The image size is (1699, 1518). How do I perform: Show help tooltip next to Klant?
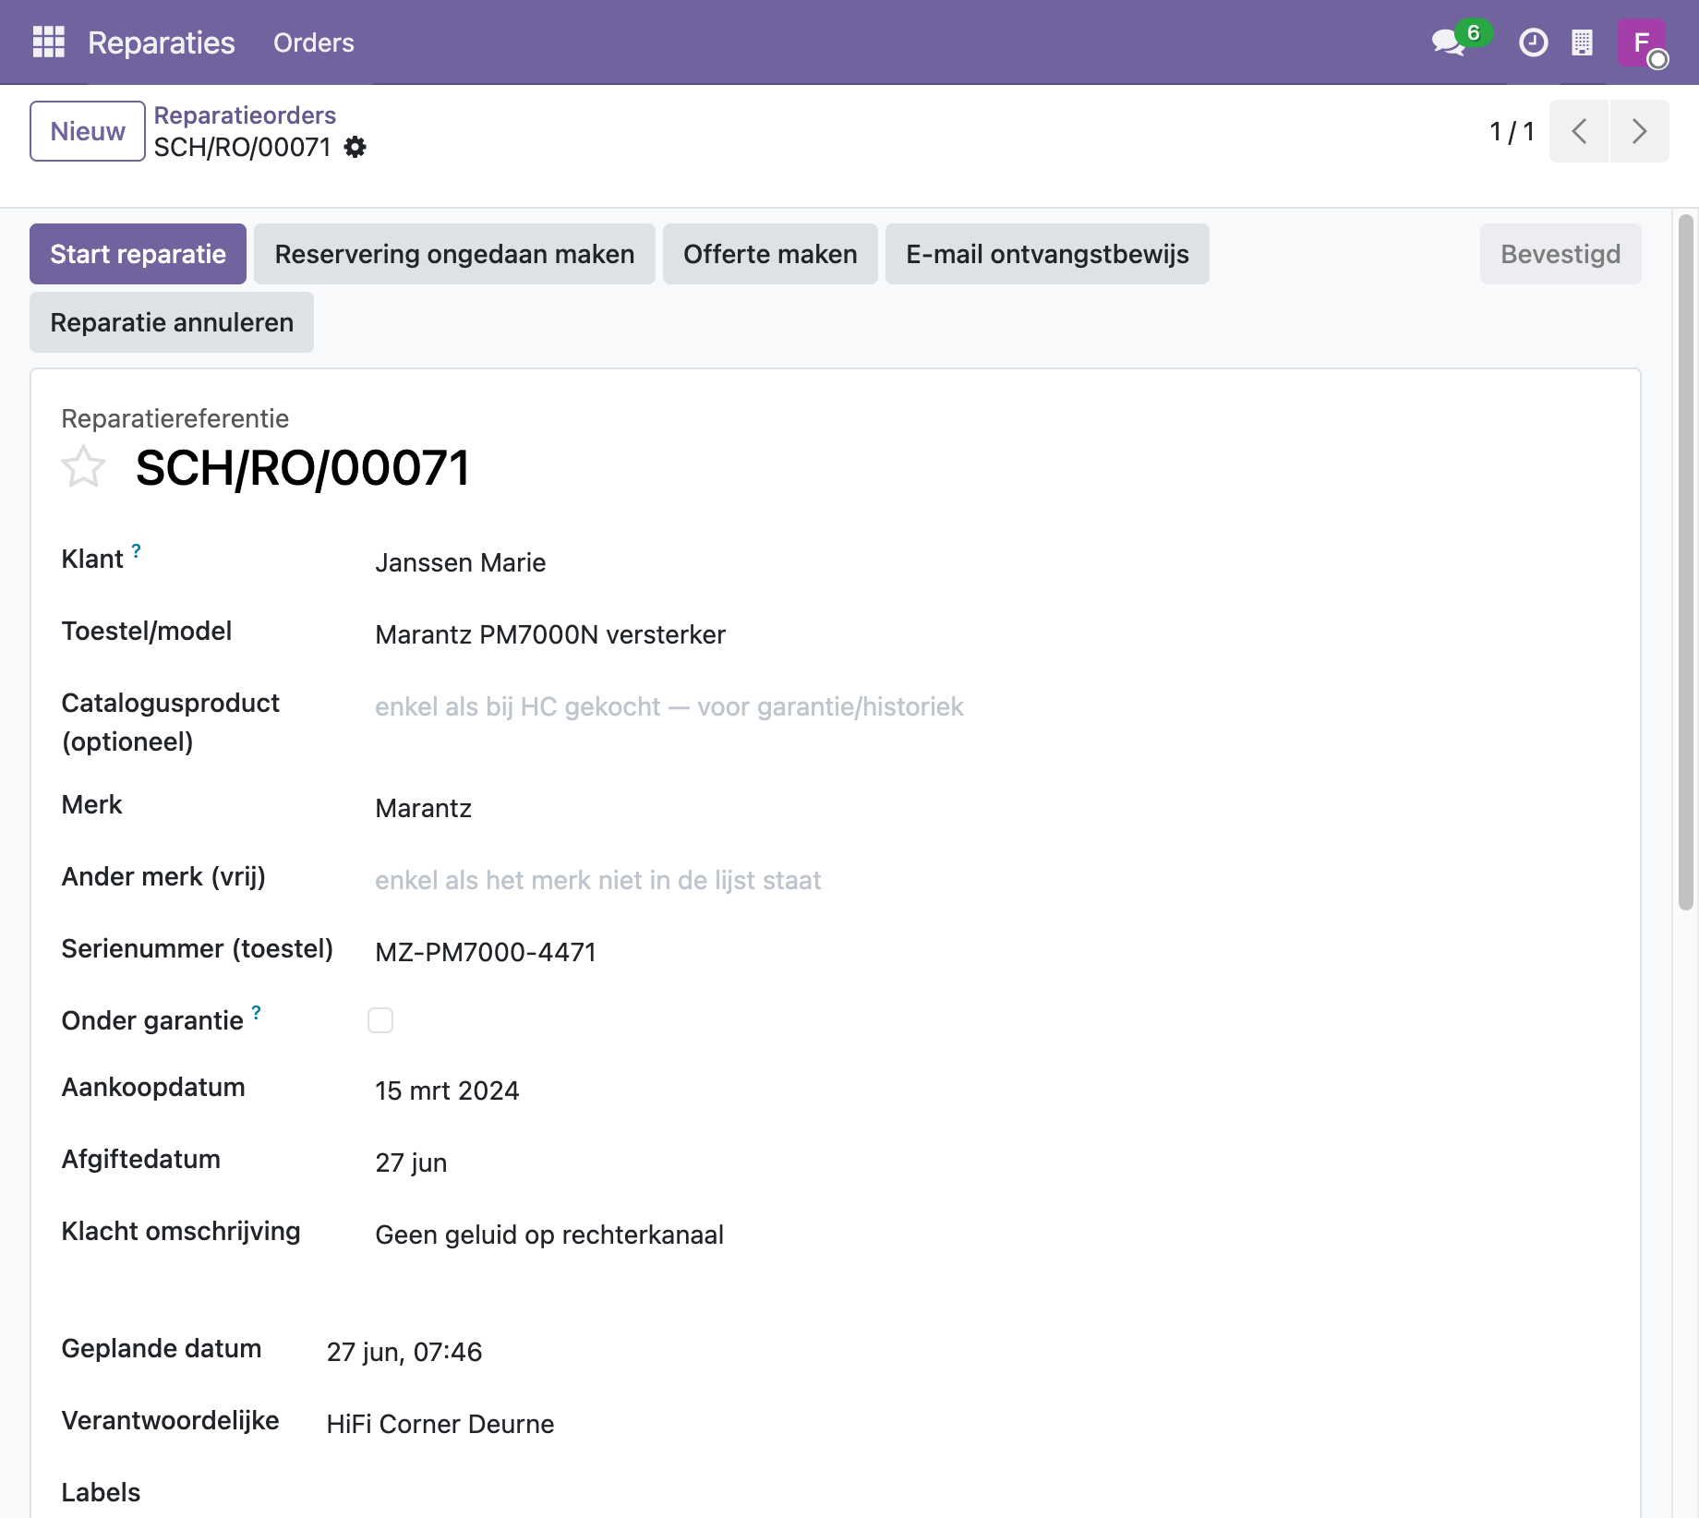pyautogui.click(x=136, y=550)
